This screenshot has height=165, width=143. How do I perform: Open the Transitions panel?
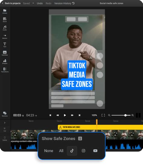click(x=5, y=70)
